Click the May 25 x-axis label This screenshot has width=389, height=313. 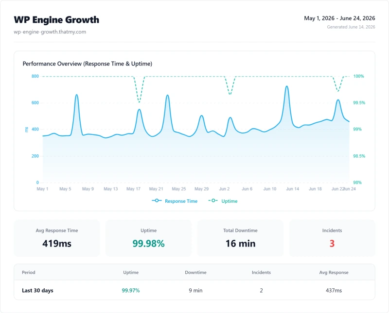point(179,189)
